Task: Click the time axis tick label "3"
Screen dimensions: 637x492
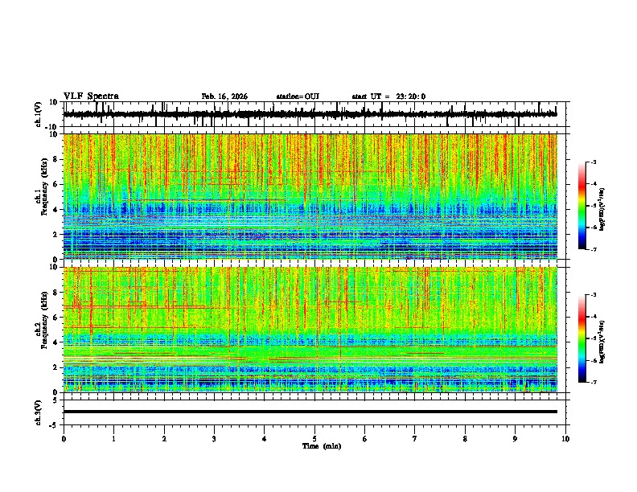Action: [x=214, y=439]
